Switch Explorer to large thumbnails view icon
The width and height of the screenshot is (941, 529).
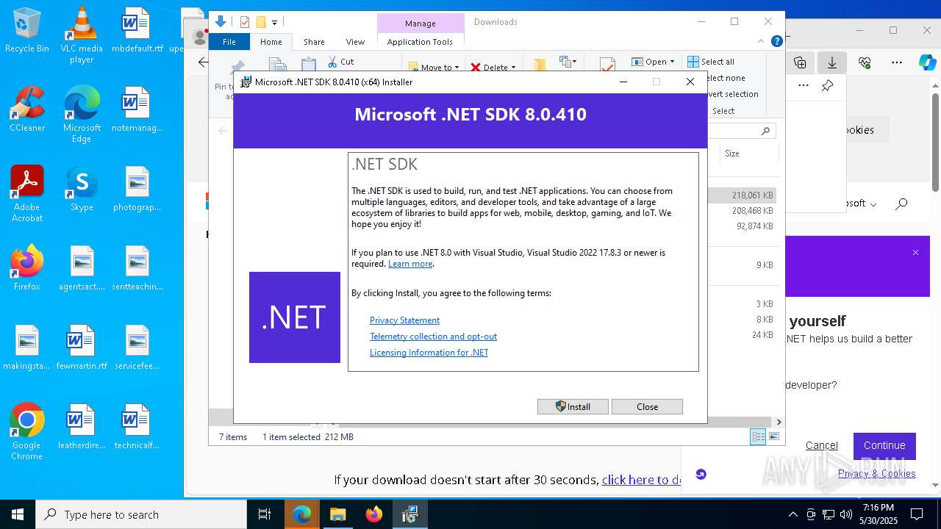(x=773, y=437)
